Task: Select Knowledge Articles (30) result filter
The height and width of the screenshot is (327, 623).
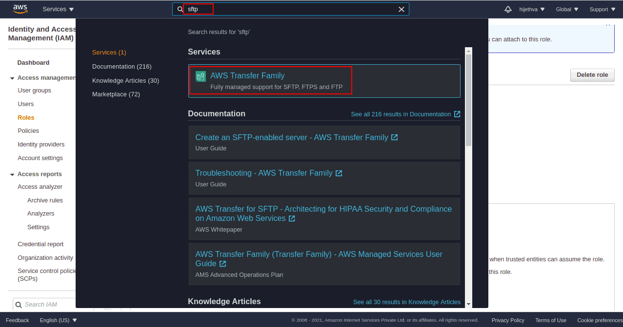Action: coord(125,80)
